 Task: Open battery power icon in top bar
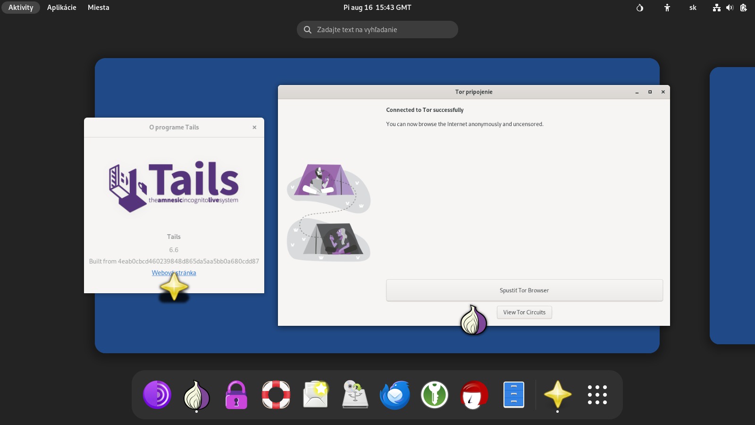point(744,8)
